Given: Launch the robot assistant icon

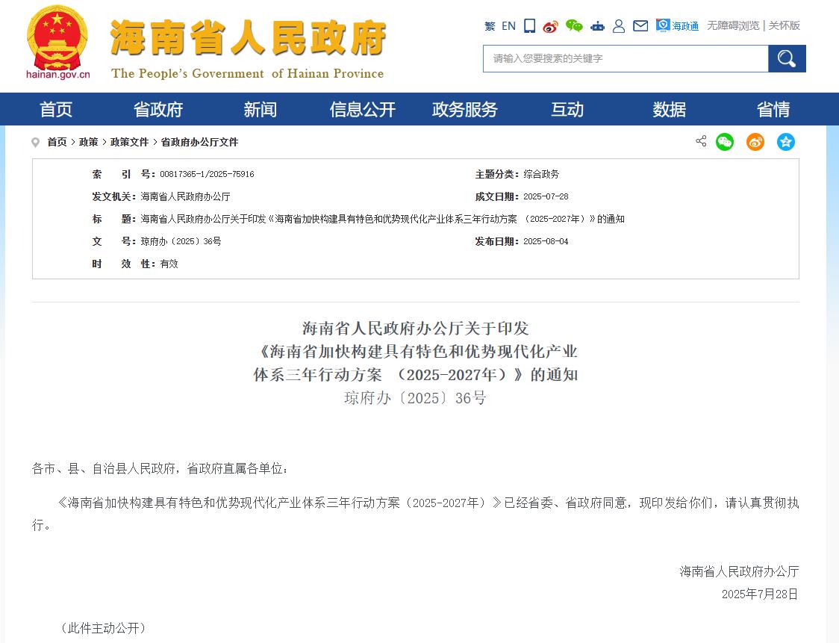Looking at the screenshot, I should (x=597, y=26).
